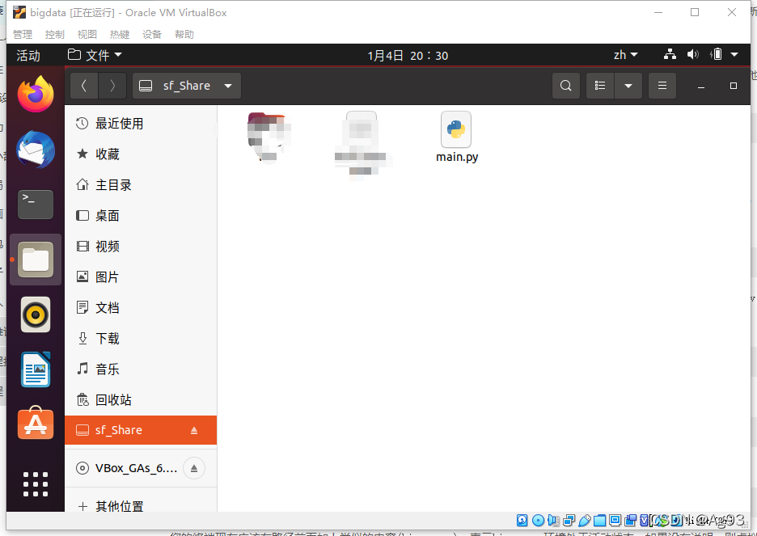The width and height of the screenshot is (757, 536).
Task: Select sf_Share in the sidebar
Action: (x=141, y=430)
